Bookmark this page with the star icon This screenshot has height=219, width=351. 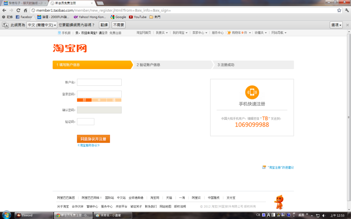[x=339, y=10]
